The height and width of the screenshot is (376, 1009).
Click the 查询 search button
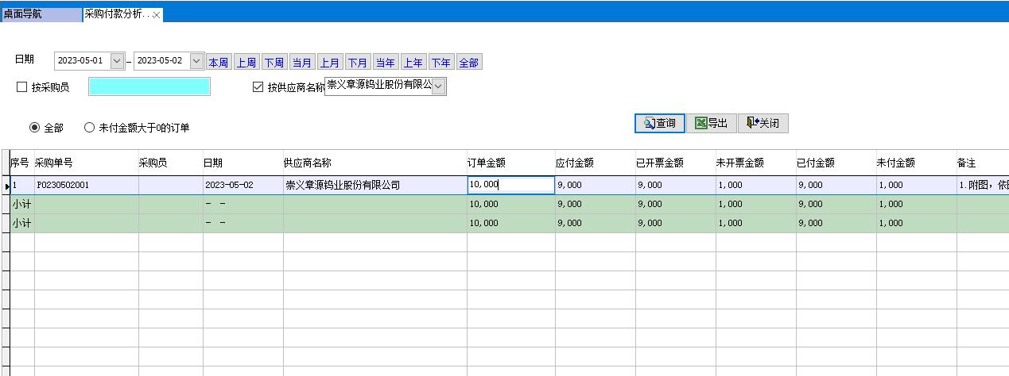pyautogui.click(x=659, y=124)
